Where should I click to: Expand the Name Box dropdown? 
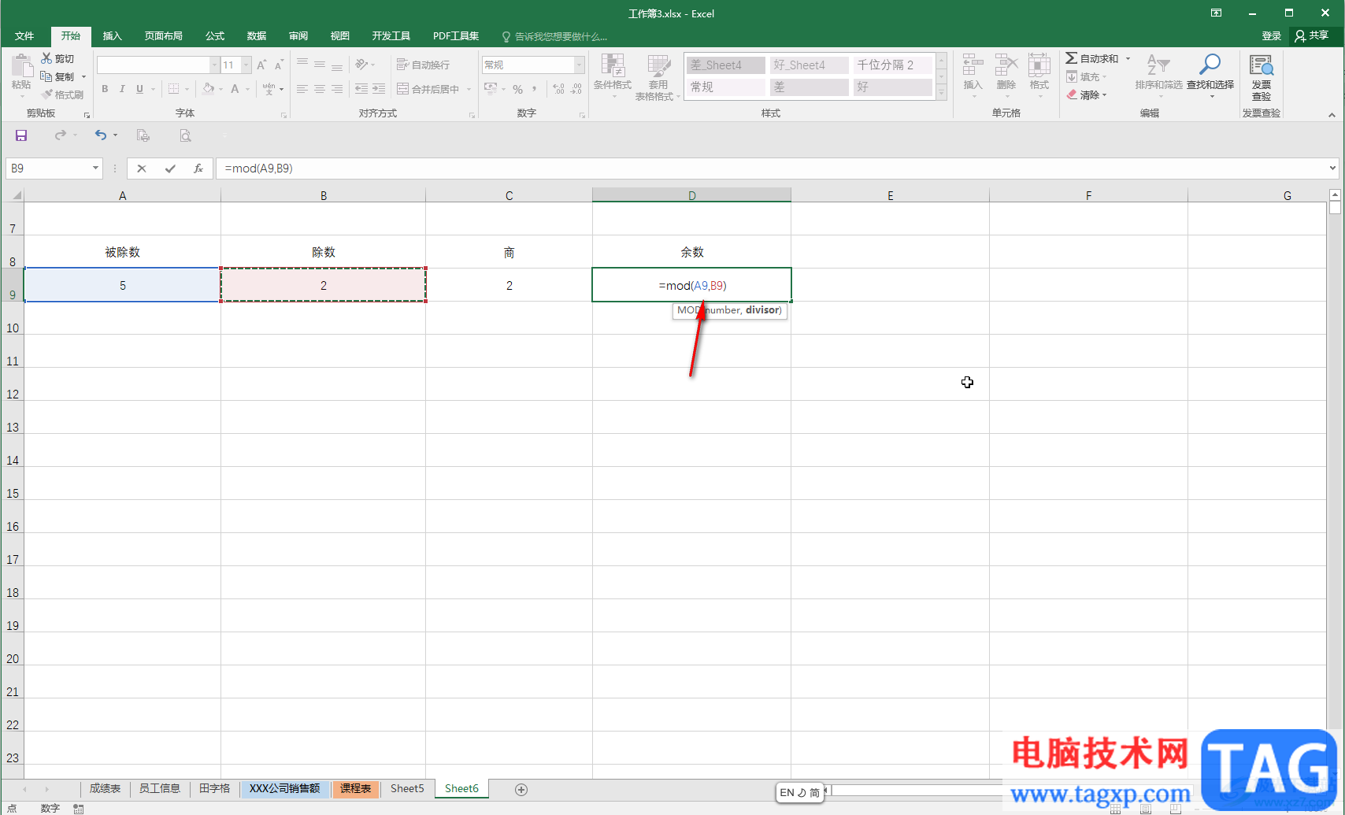click(95, 169)
